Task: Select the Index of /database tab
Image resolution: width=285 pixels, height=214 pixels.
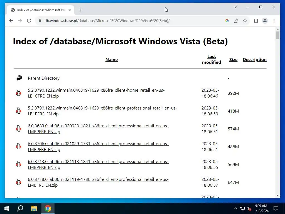Action: point(41,10)
